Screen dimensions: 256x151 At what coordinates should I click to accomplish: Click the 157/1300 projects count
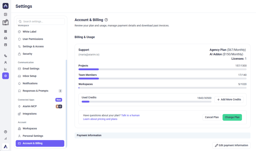[241, 65]
